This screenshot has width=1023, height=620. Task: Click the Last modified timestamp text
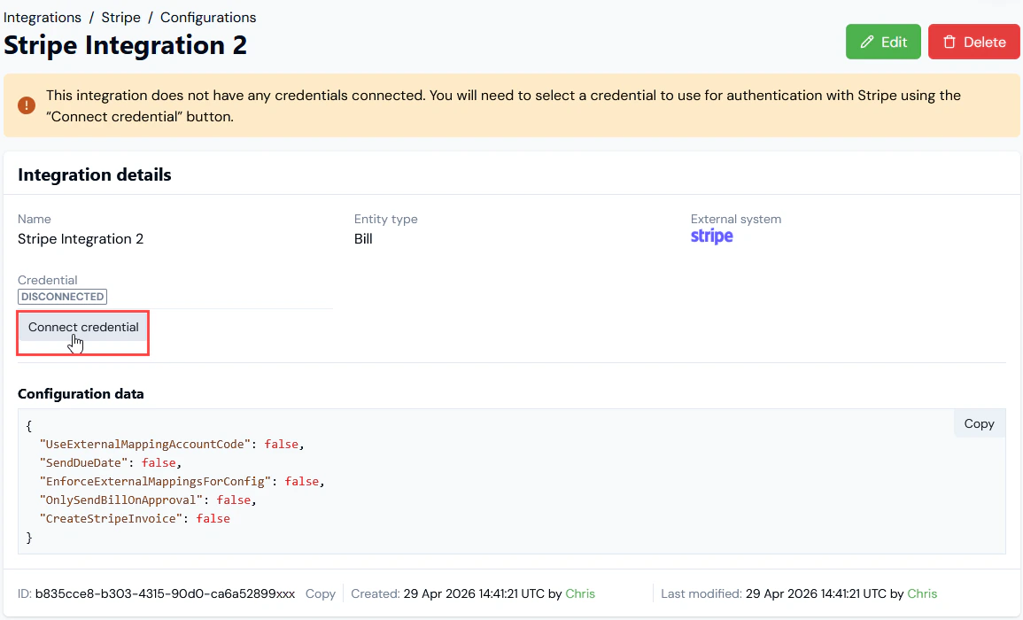coord(816,594)
